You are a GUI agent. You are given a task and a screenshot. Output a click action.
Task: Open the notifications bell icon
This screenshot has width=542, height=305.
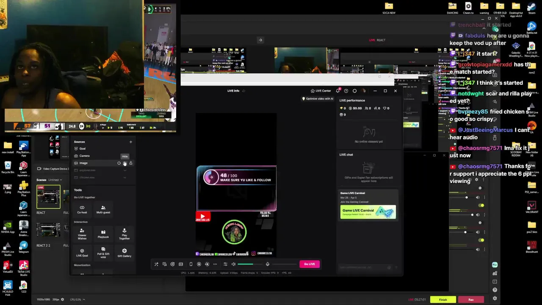(x=337, y=91)
